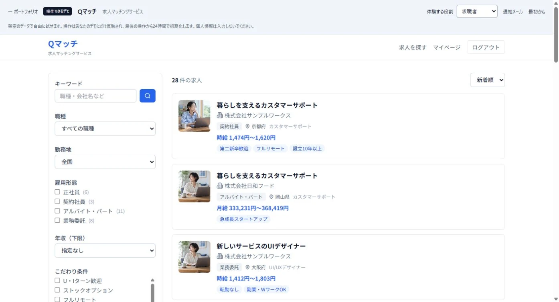
Task: Click the location pin icon beside 大阪府
Action: (x=247, y=267)
